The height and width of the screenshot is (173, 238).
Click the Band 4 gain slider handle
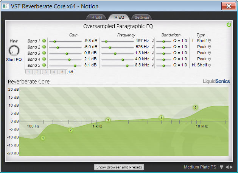click(69, 60)
